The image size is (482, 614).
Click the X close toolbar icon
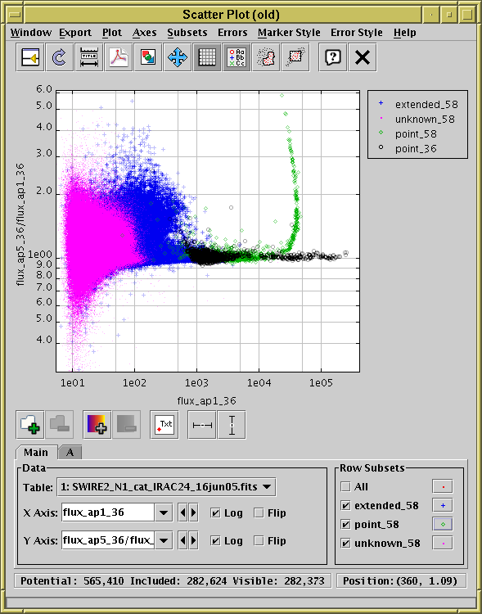(363, 58)
